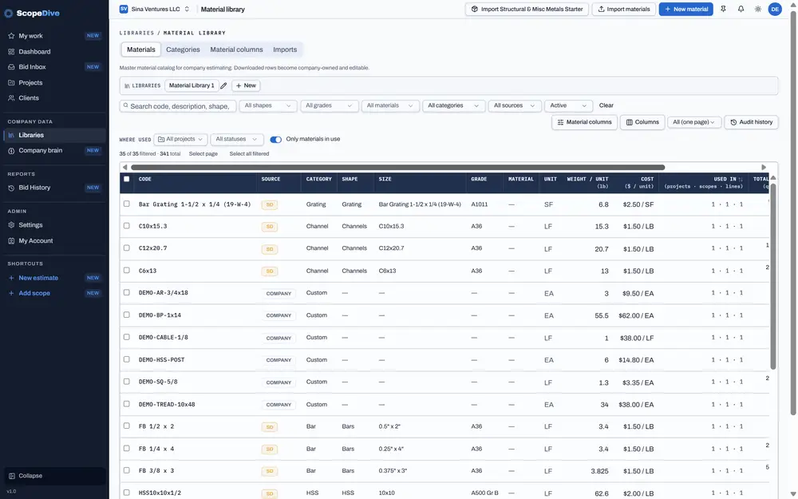Switch theme with the sun icon
Image resolution: width=798 pixels, height=499 pixels.
pos(758,9)
